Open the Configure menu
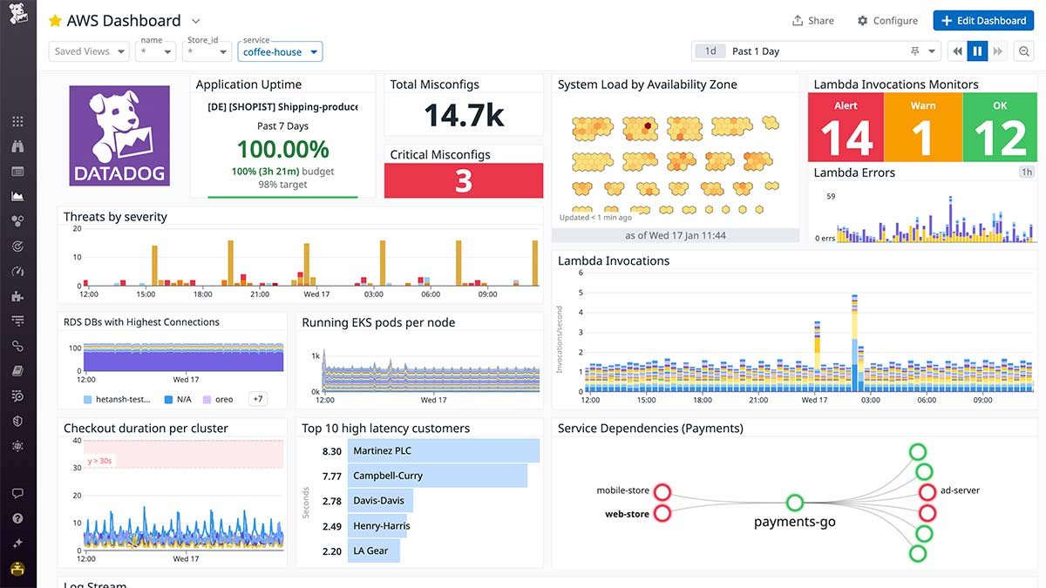Viewport: 1046px width, 588px height. click(x=887, y=20)
